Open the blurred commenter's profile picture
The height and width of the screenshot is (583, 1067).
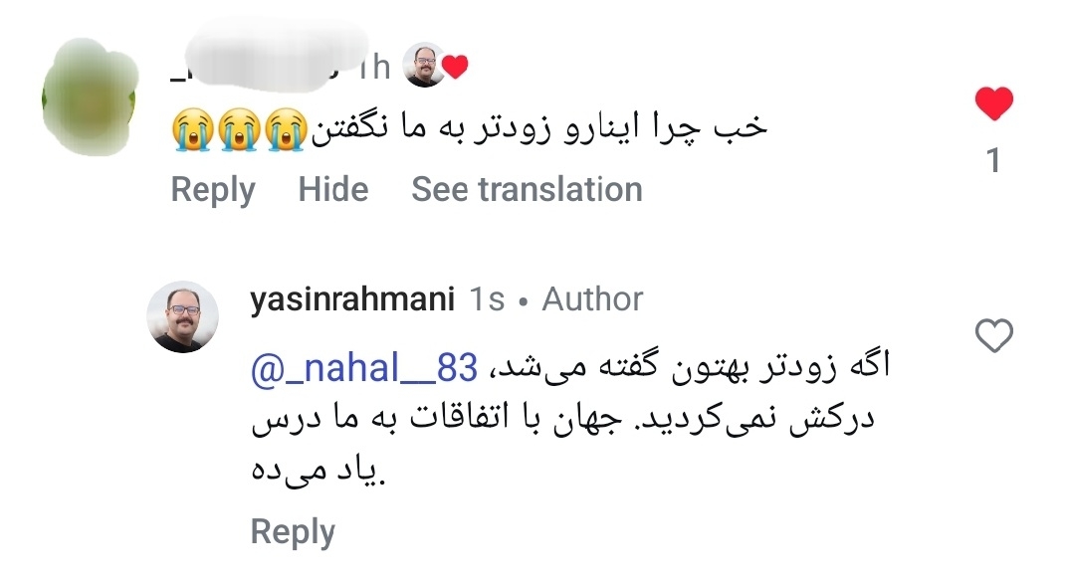[90, 95]
